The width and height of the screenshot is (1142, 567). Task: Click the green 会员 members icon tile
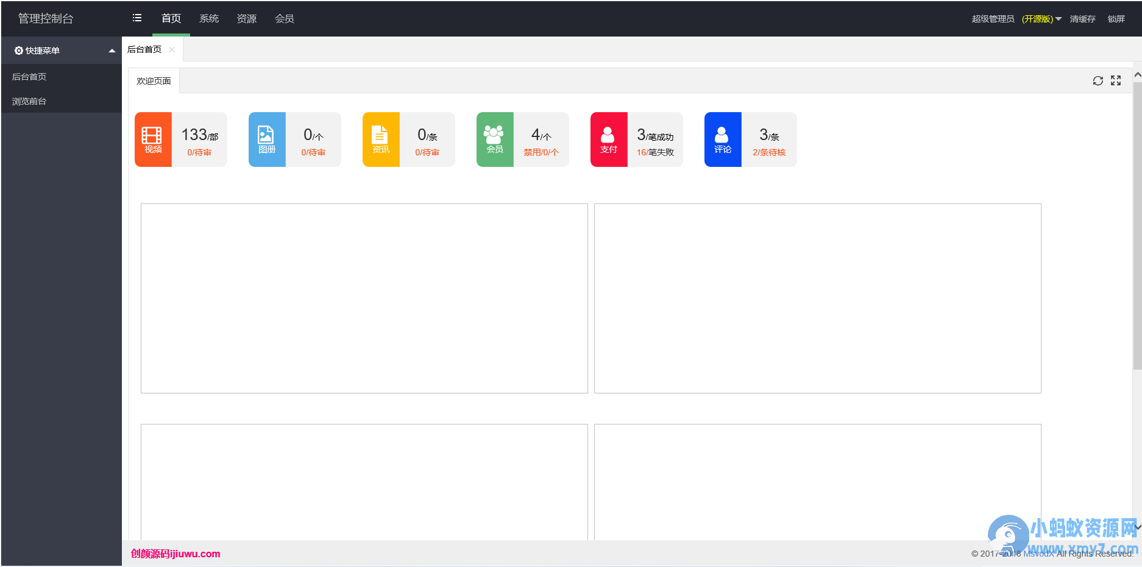(495, 139)
